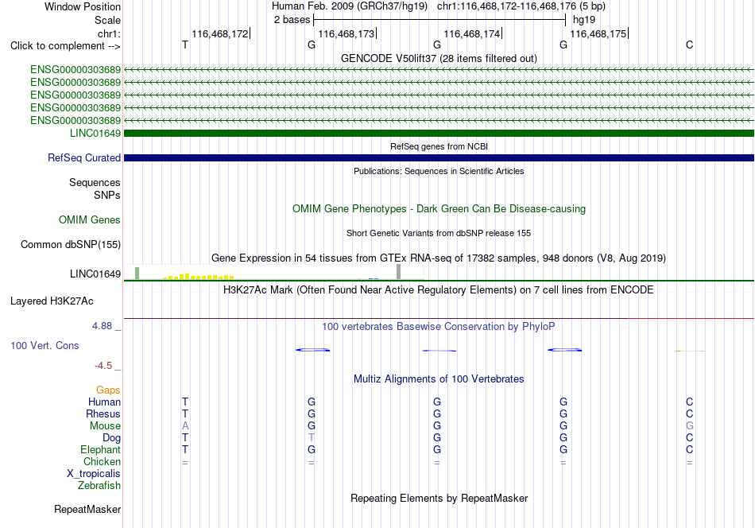Click the Dog species label
755x528 pixels.
pos(111,438)
